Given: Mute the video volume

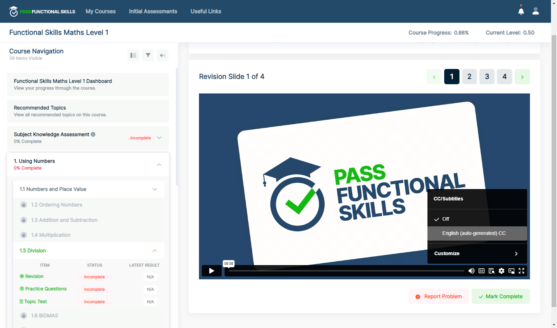Looking at the screenshot, I should 472,271.
